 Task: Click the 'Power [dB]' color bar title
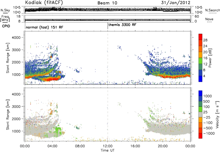pos(210,58)
